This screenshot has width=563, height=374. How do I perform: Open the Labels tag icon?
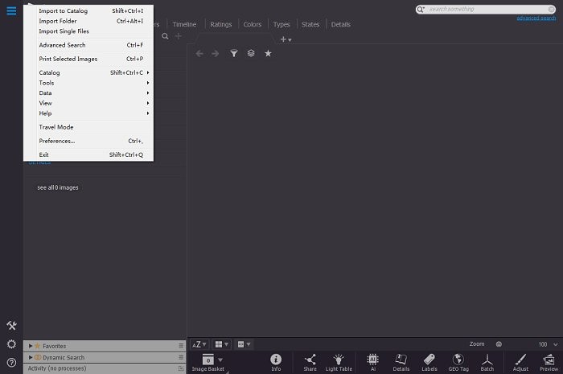click(x=429, y=362)
